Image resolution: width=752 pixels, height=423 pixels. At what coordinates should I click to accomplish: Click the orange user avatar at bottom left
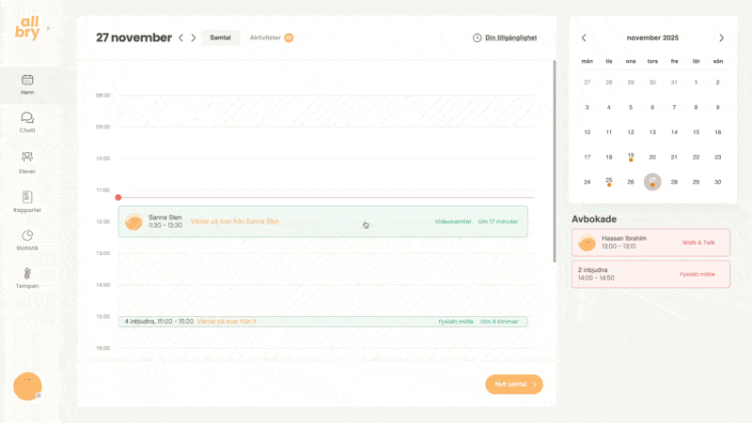tap(27, 385)
